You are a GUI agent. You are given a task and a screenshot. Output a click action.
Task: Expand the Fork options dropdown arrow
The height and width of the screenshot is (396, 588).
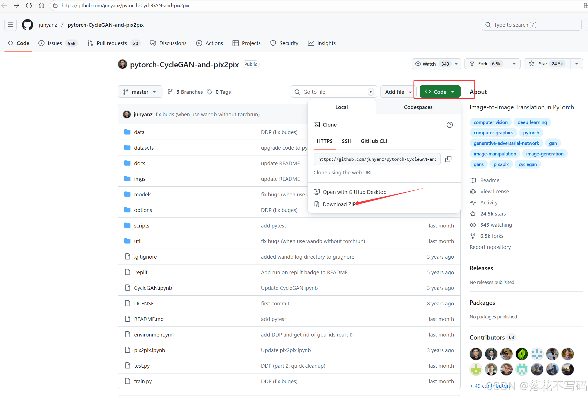[514, 64]
